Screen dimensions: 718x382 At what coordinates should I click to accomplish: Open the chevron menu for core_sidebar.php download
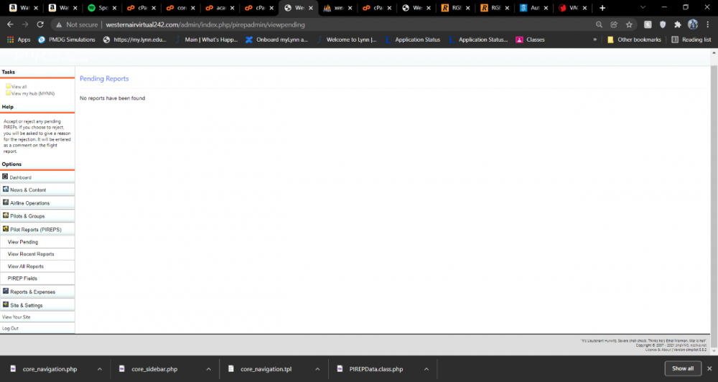[x=209, y=369]
